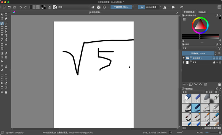This screenshot has width=222, height=135.
Task: Switch to the 多功能拾色器 tab
Action: 189,12
